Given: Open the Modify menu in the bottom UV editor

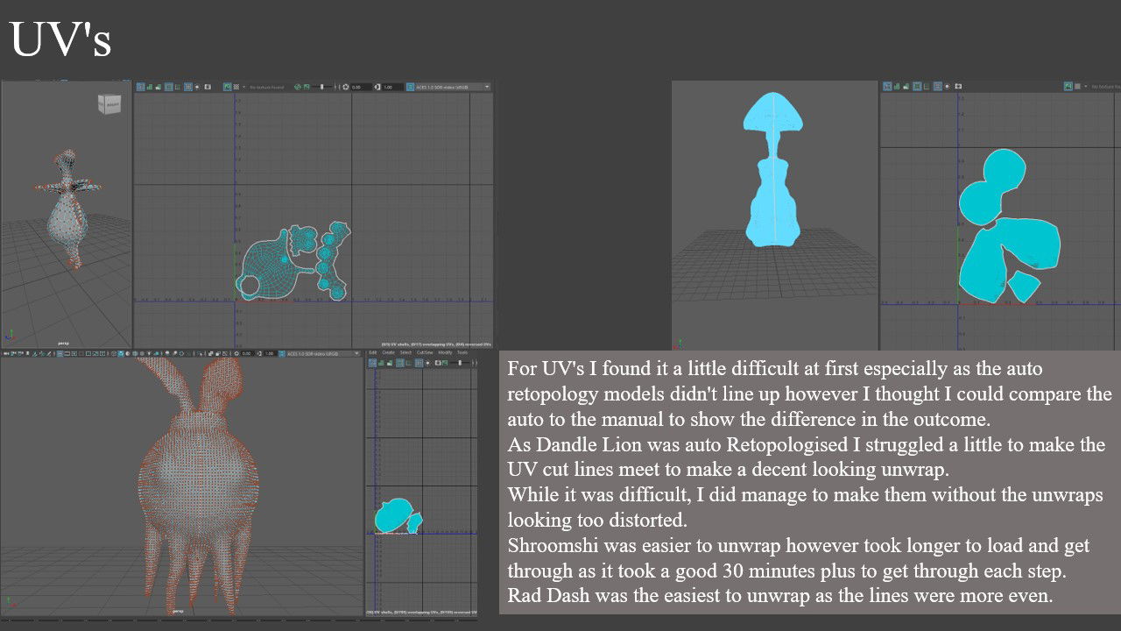Looking at the screenshot, I should click(445, 353).
